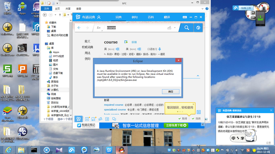This screenshot has width=275, height=154.
Task: Click the 有道云笔记 logo link
Action: (x=86, y=125)
